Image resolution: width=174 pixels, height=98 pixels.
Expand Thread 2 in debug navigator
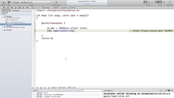pos(3,27)
